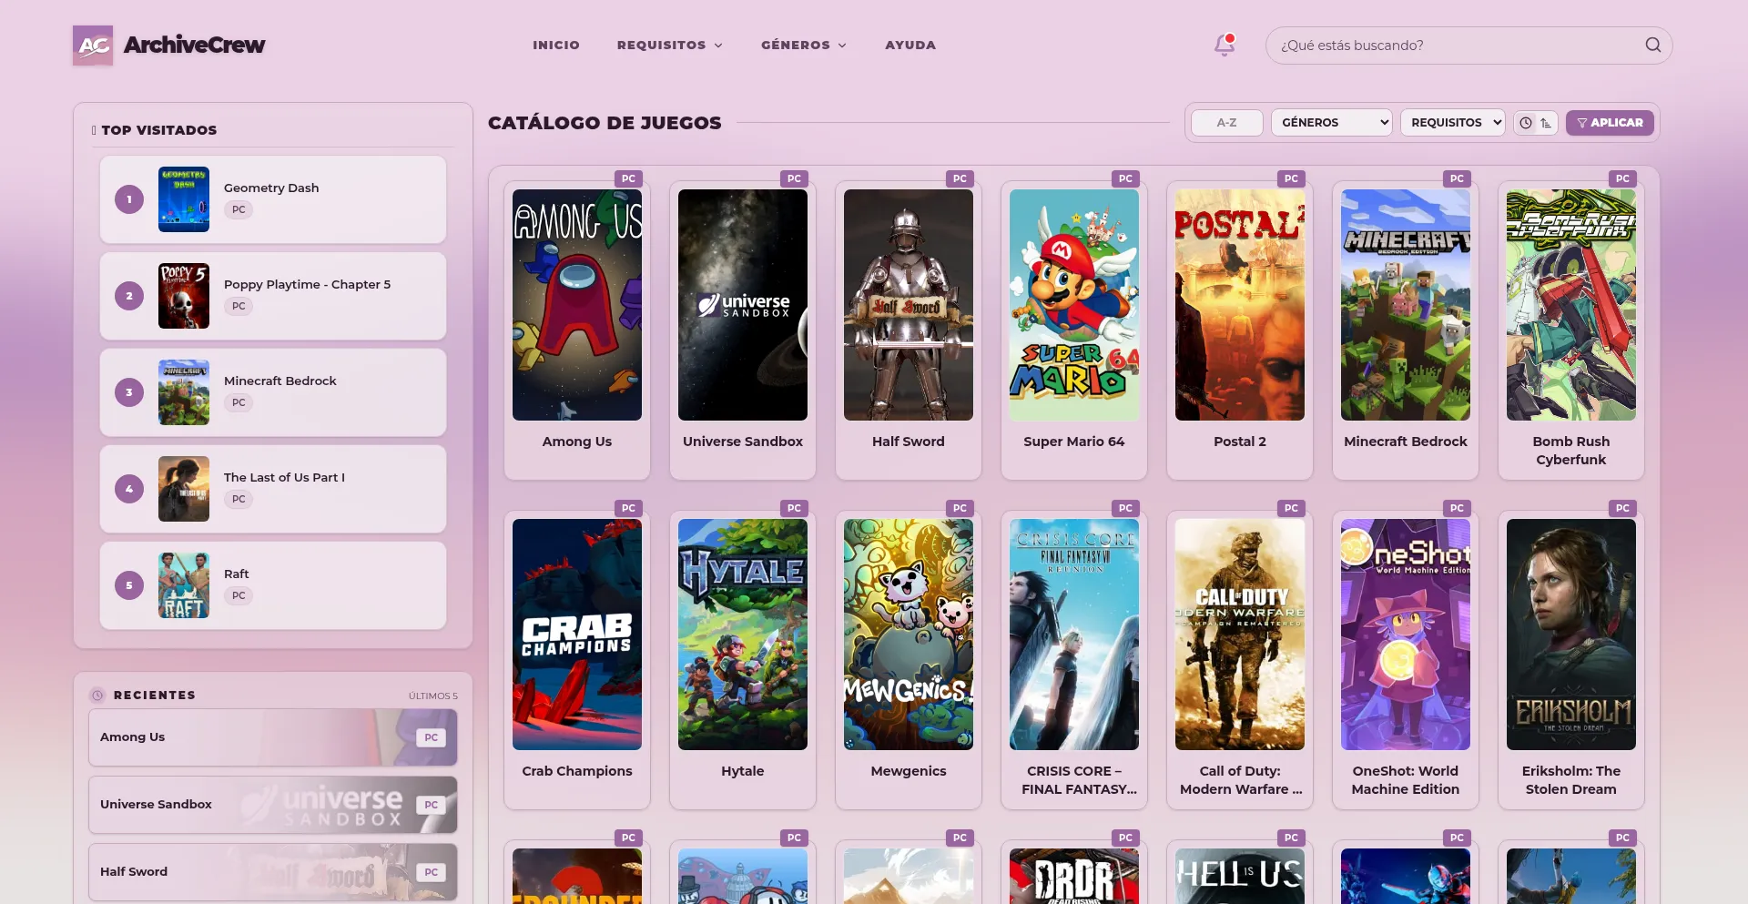Click the magnifying glass search icon
The width and height of the screenshot is (1748, 904).
(1652, 45)
